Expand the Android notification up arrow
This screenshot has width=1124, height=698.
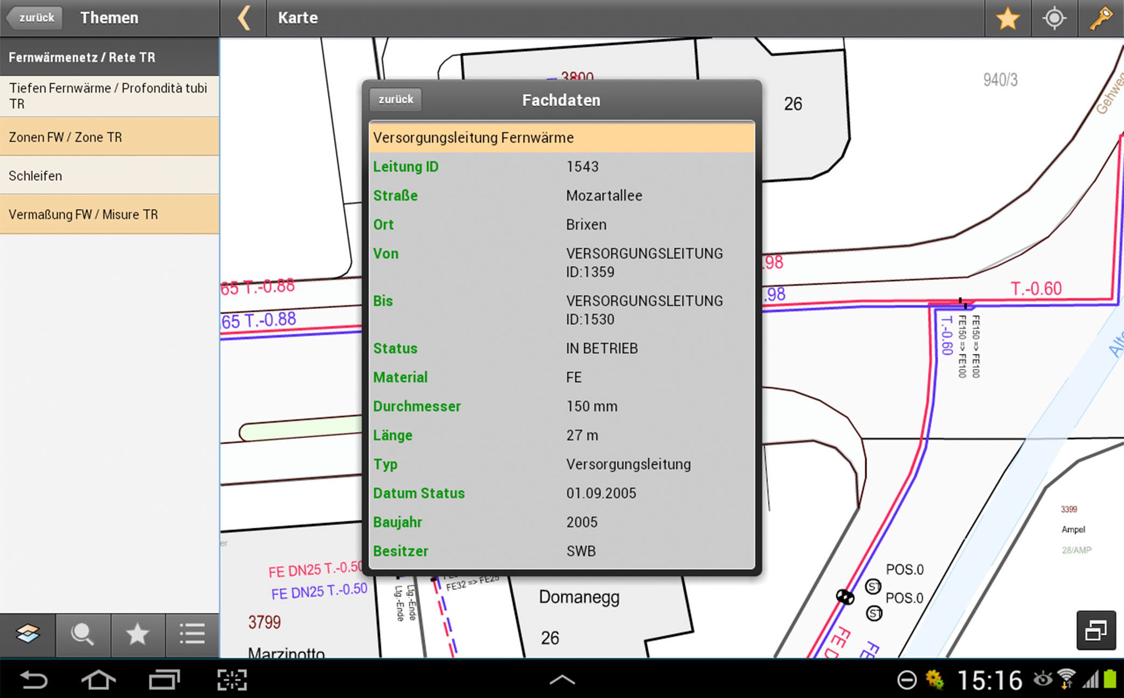point(562,680)
